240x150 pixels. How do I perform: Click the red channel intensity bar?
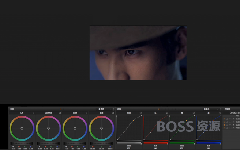[155, 143]
